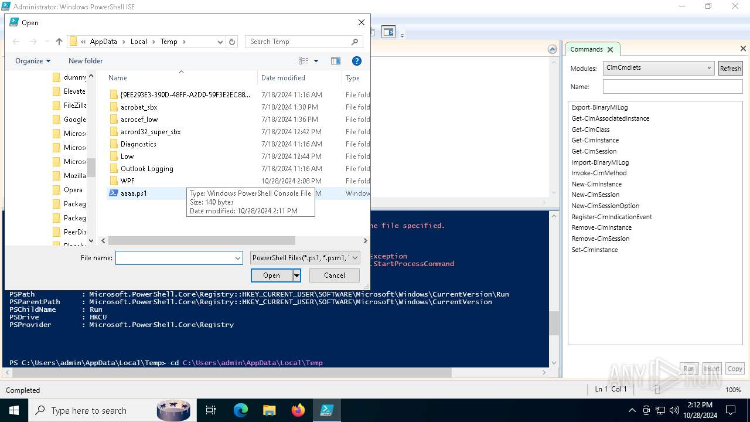Select Export-BinaryMiLog command
750x422 pixels.
[x=599, y=108]
